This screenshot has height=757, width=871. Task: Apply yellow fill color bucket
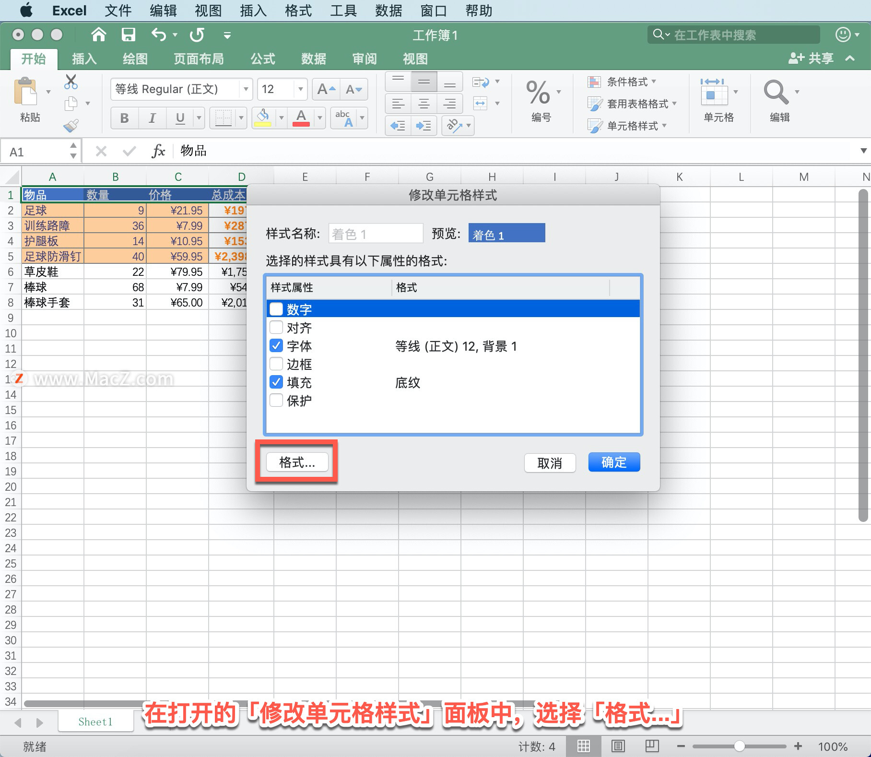tap(263, 118)
